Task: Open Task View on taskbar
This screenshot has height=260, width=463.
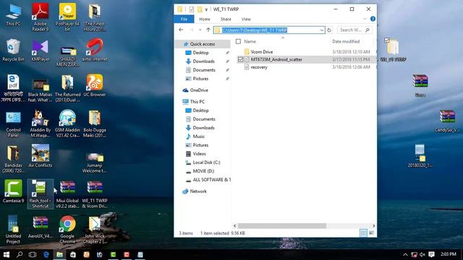Action: (33, 254)
